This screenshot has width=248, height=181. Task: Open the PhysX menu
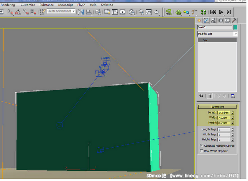coord(81,5)
